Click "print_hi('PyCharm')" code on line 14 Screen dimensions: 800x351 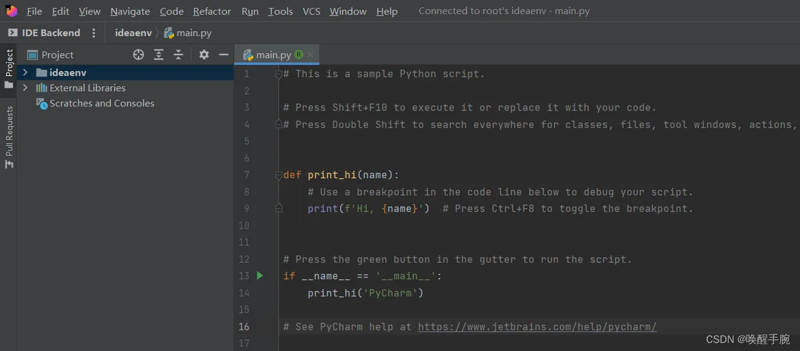(x=365, y=293)
